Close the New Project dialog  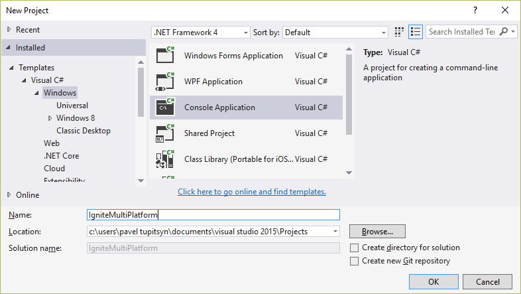505,11
